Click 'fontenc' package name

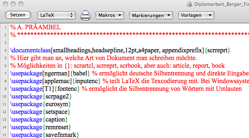tap(67, 89)
